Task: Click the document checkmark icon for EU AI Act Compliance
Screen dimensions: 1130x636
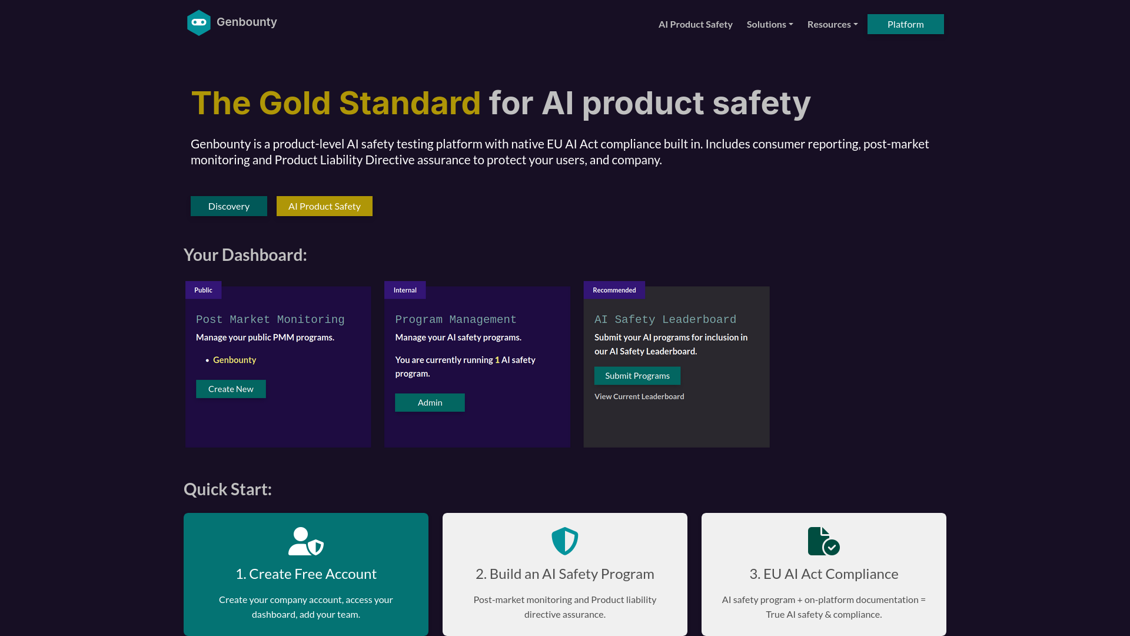Action: 823,541
